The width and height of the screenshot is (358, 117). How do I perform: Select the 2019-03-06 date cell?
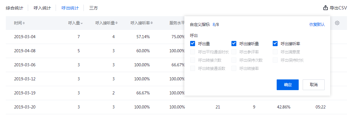(25, 65)
